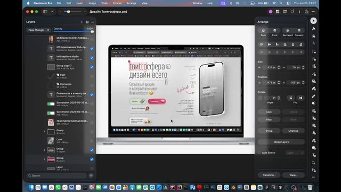The width and height of the screenshot is (341, 192).
Task: Open the tools sidebar more options dots
Action: pyautogui.click(x=313, y=177)
